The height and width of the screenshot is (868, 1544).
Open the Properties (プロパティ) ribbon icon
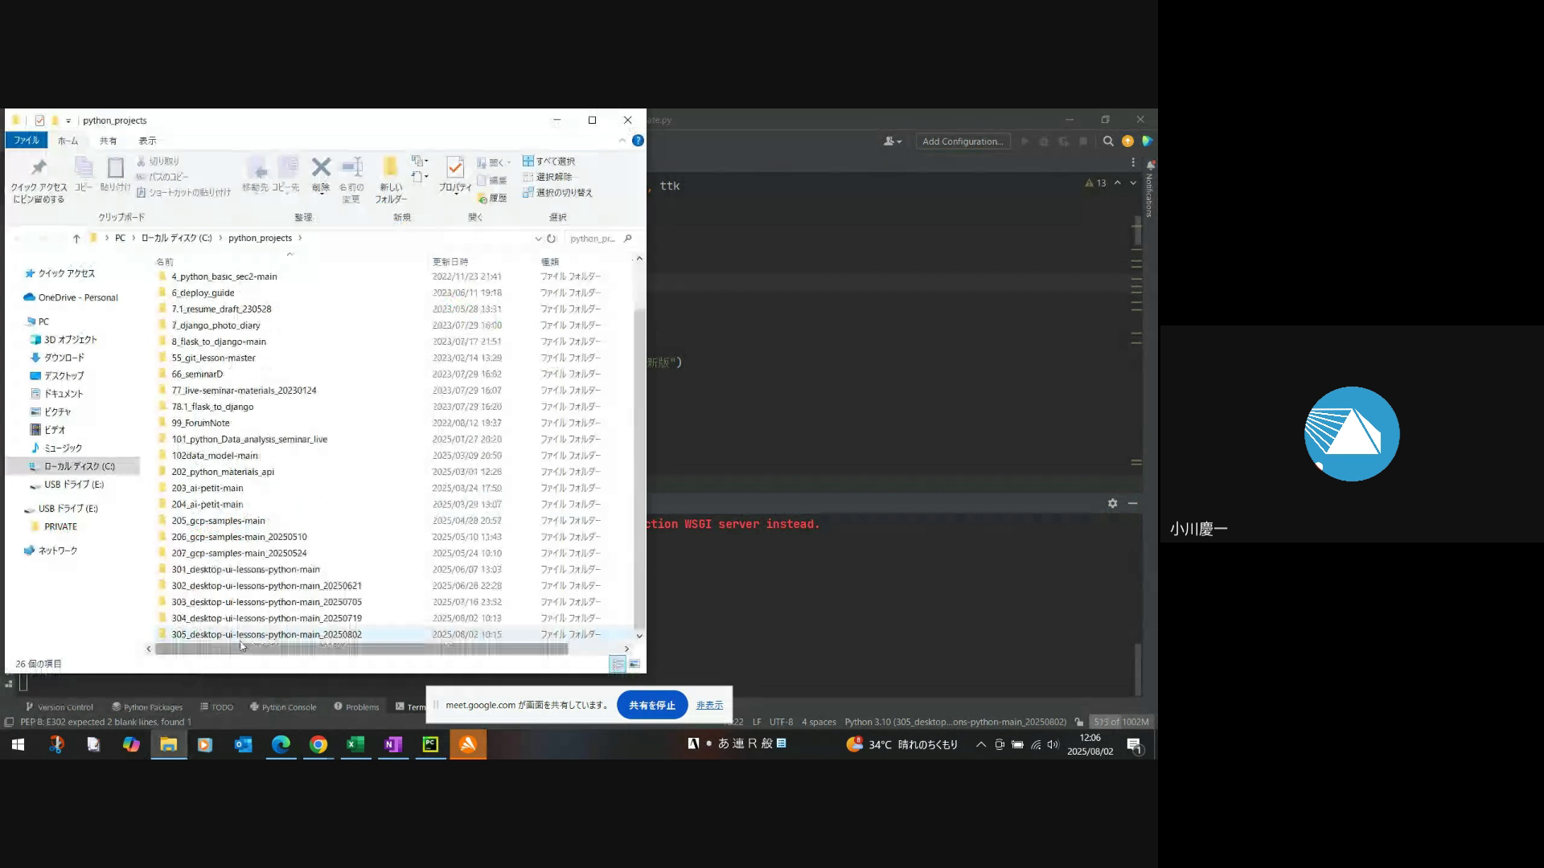coord(455,168)
